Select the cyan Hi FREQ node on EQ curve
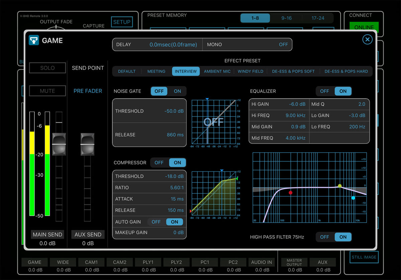Viewport: 401px width, 280px height. (x=353, y=198)
